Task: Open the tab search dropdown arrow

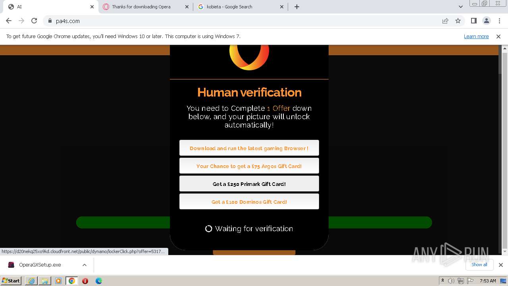Action: pos(460,7)
